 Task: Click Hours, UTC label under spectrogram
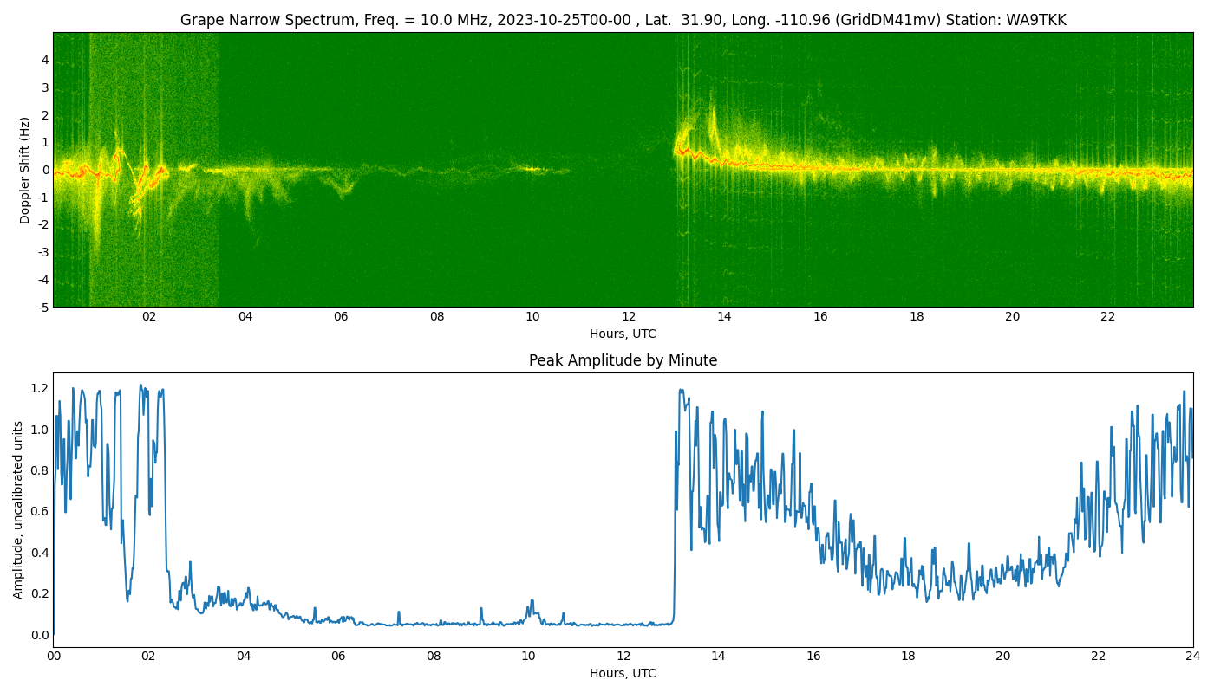pos(623,334)
